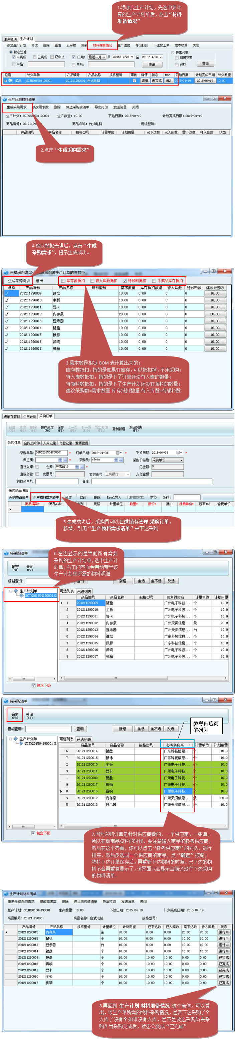The height and width of the screenshot is (1048, 237).
Task: Switch to the 已选列表 tab
Action: 84,591
